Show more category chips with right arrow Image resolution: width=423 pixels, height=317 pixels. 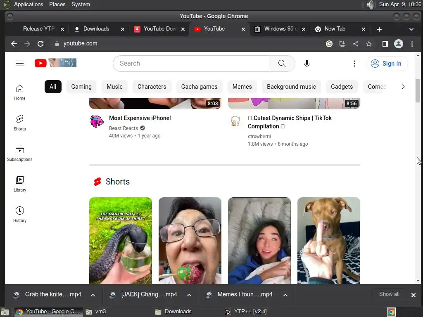click(x=403, y=87)
